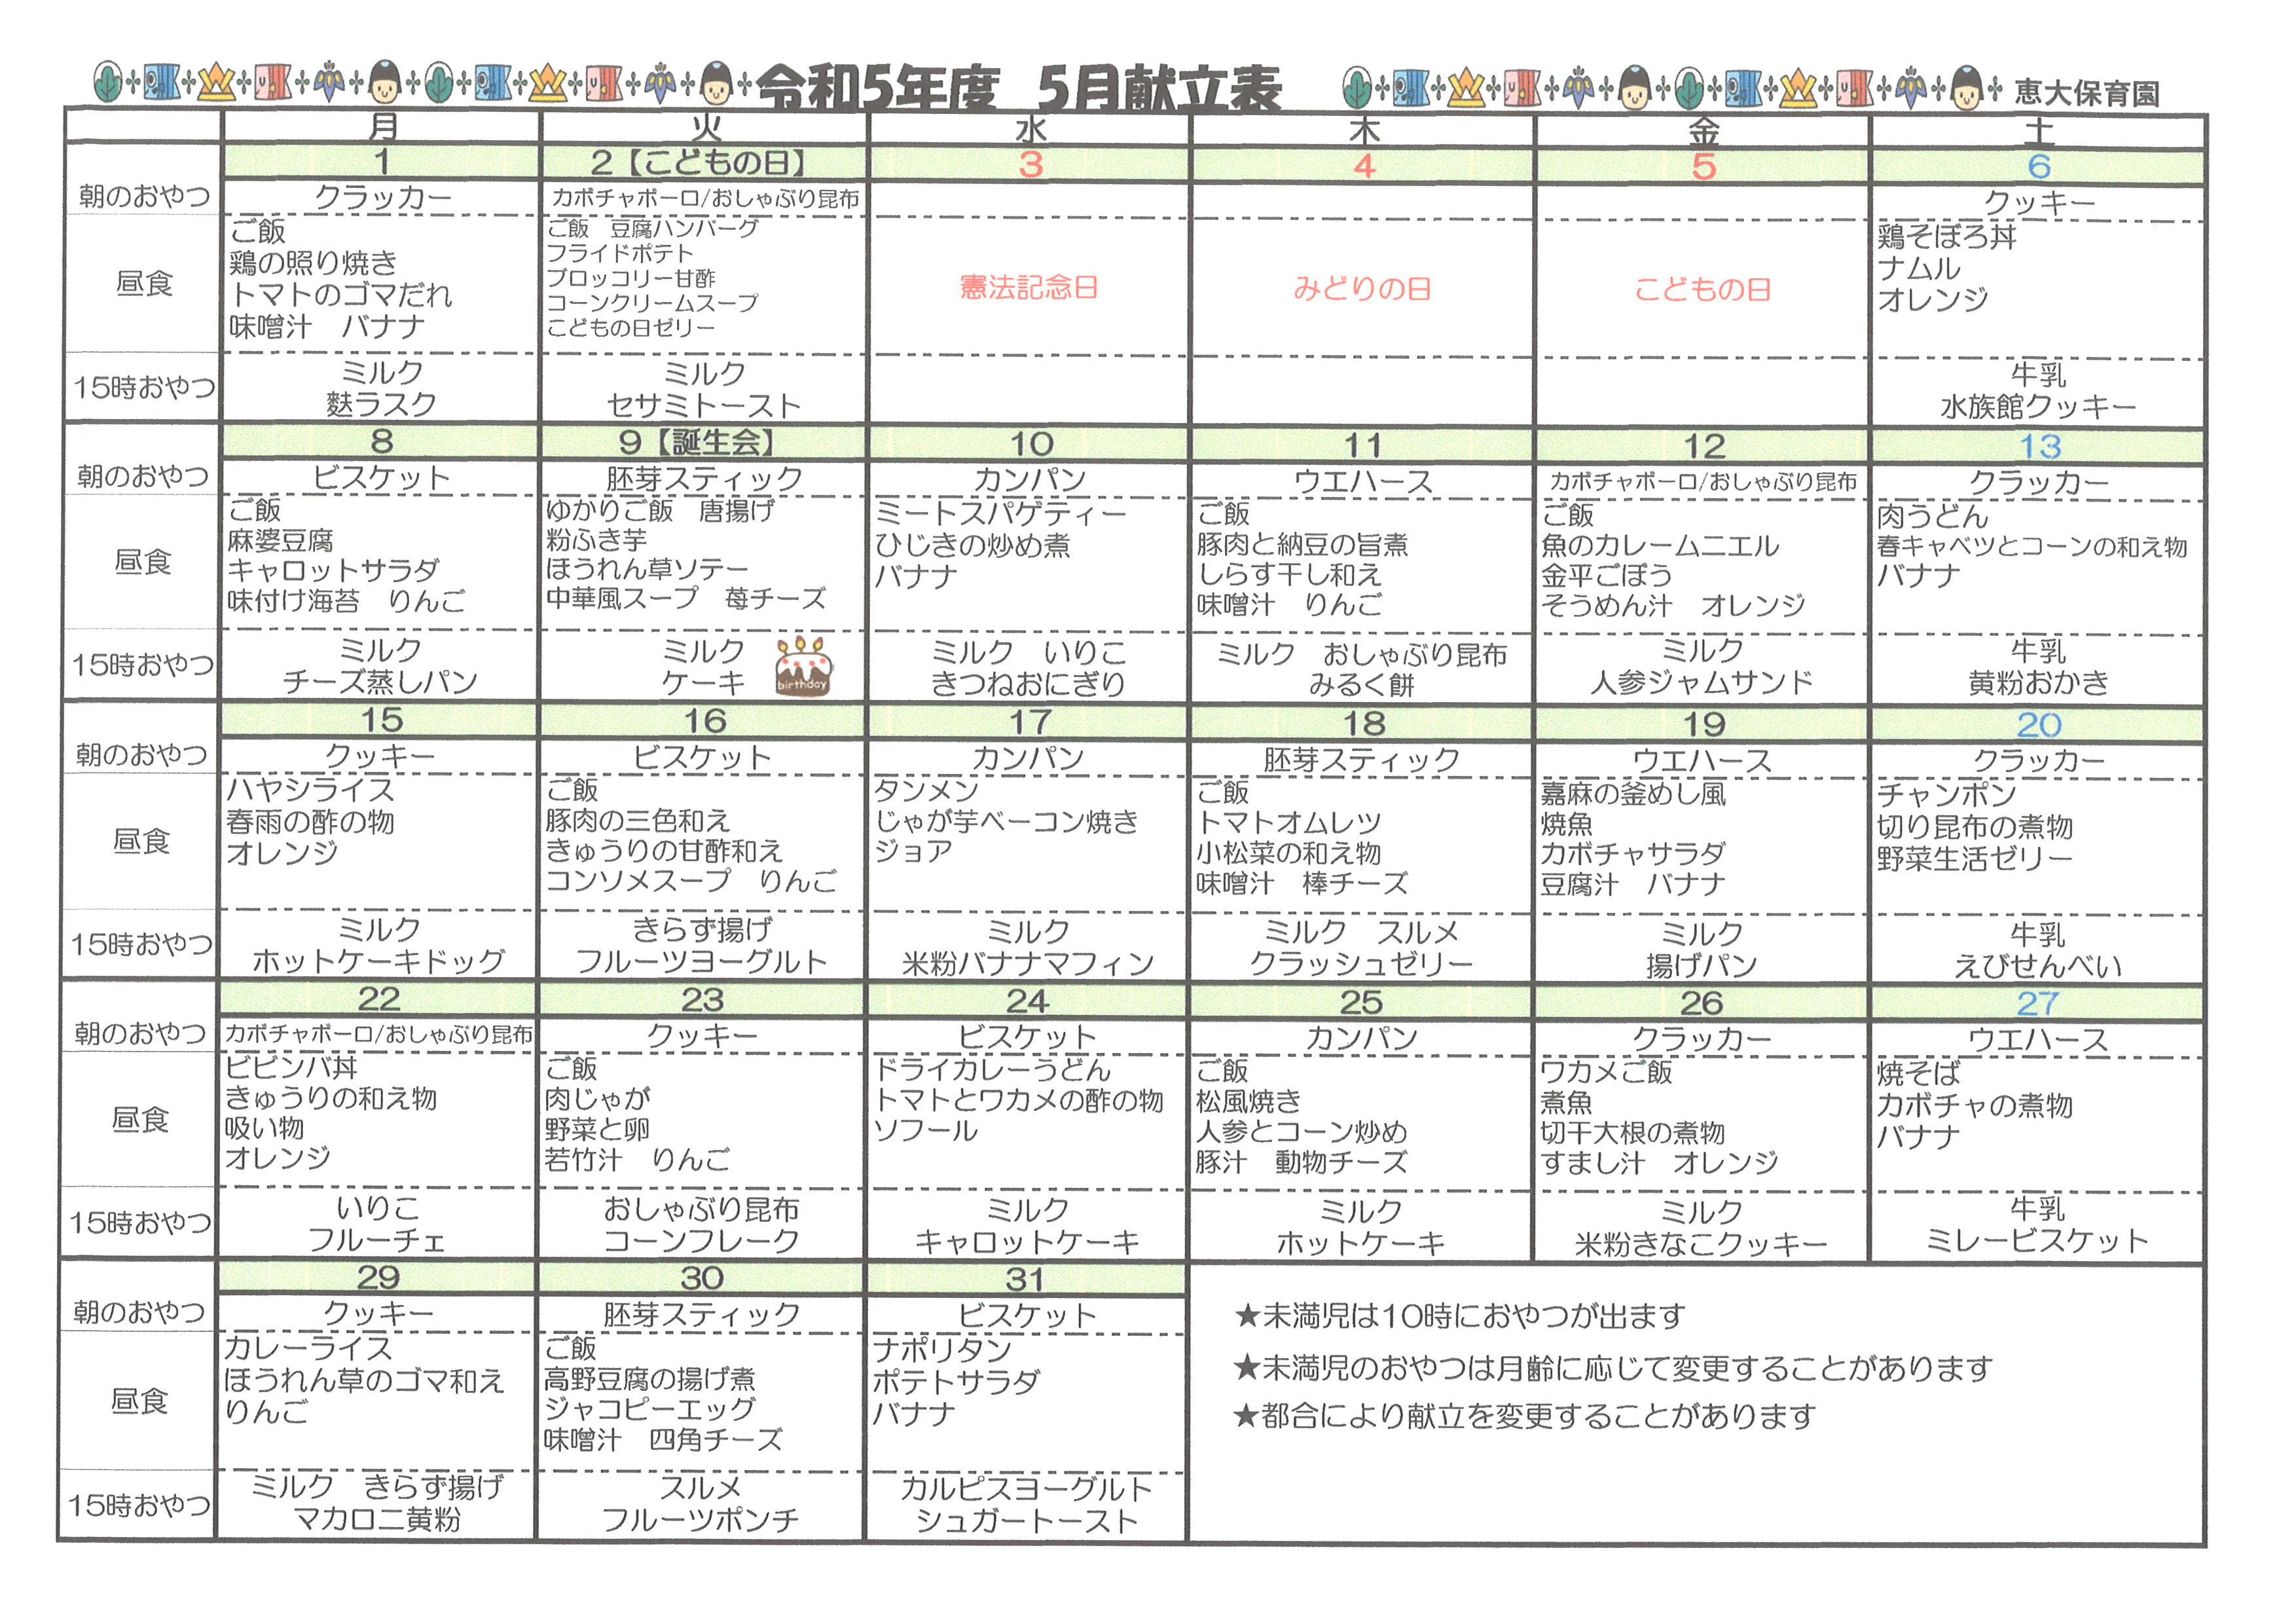This screenshot has height=1624, width=2296.
Task: Select the lunch item 野菜生活ゼリー
Action: coord(1974,859)
